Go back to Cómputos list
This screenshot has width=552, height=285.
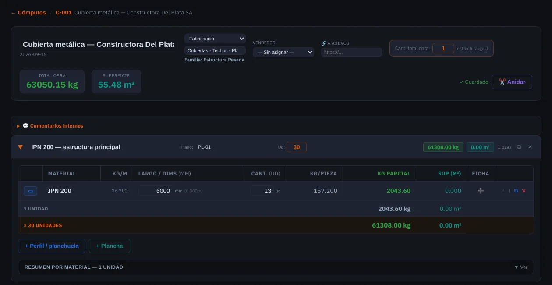pos(28,13)
